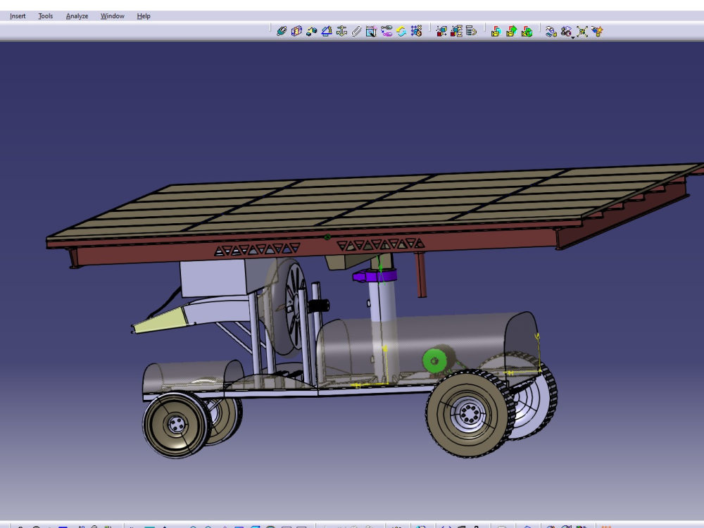Select the Anchor (Fix Component) tool
The width and height of the screenshot is (704, 528).
343,31
